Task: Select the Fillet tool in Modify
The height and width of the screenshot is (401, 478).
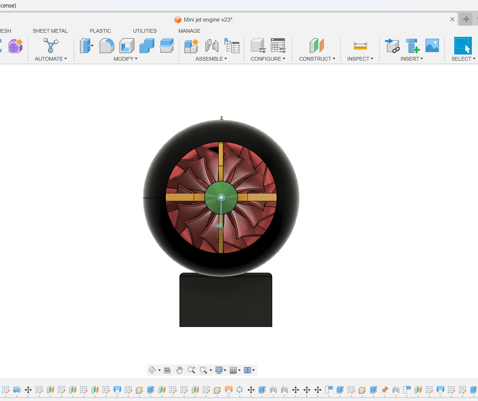Action: pyautogui.click(x=107, y=46)
